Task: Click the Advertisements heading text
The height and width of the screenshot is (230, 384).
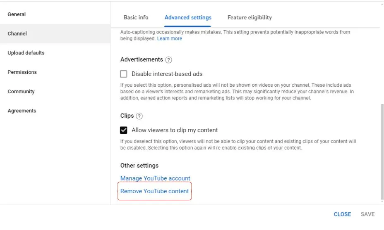Action: (142, 59)
